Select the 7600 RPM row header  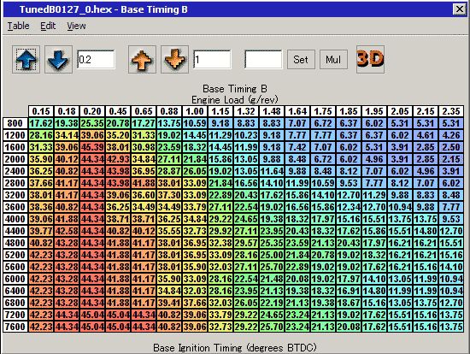pos(15,327)
